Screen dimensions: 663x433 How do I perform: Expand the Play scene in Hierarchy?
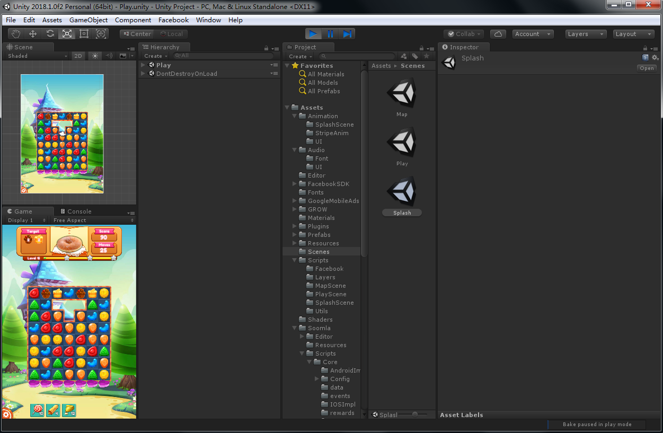(143, 65)
